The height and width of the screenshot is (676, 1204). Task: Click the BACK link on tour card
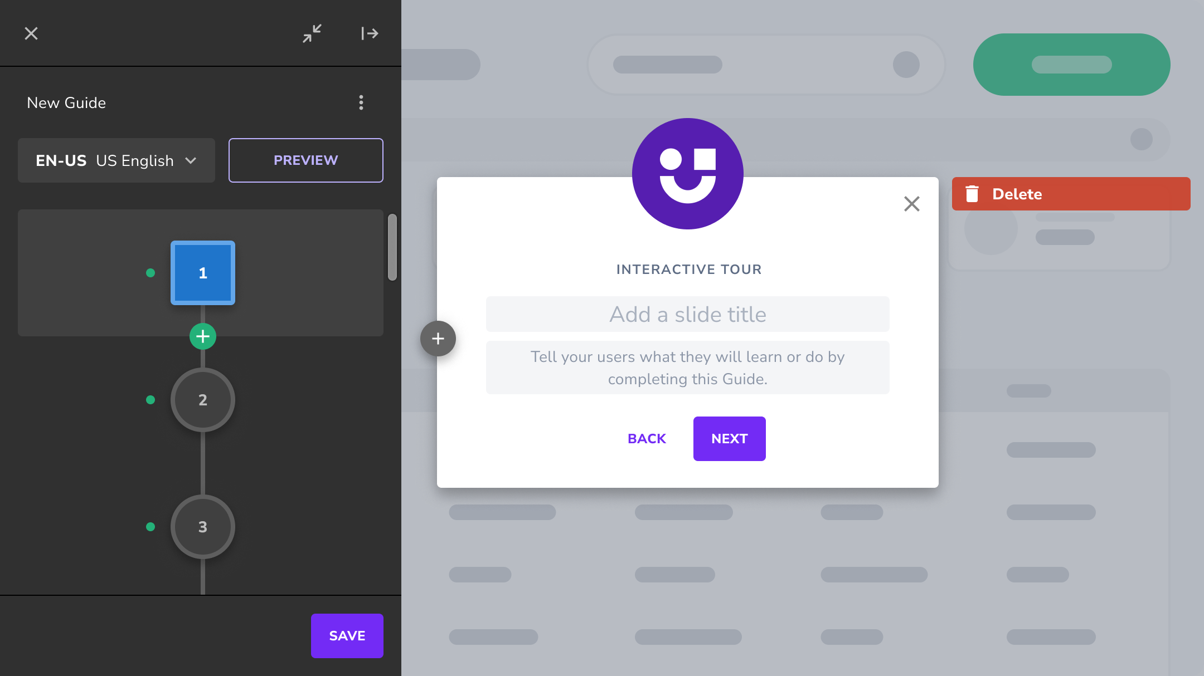coord(647,439)
